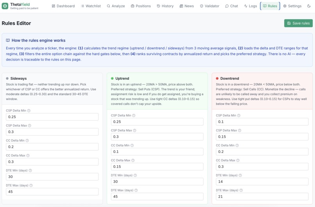Go to the Watchlist tab
The image size is (315, 207).
(x=91, y=6)
